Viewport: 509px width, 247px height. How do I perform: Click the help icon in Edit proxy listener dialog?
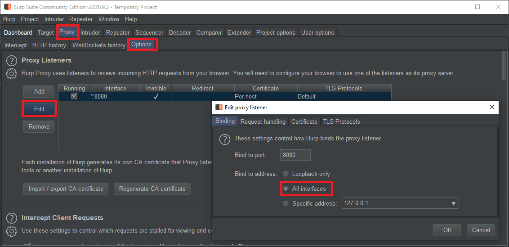point(224,139)
